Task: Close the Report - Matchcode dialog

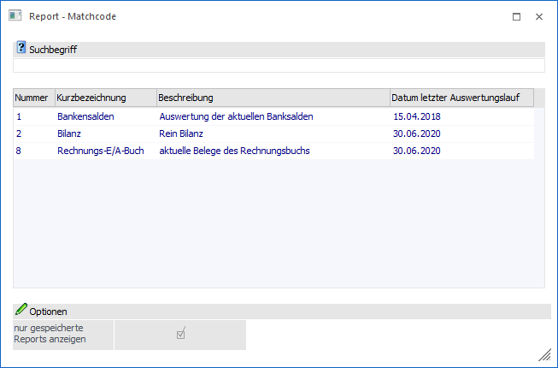Action: tap(539, 16)
